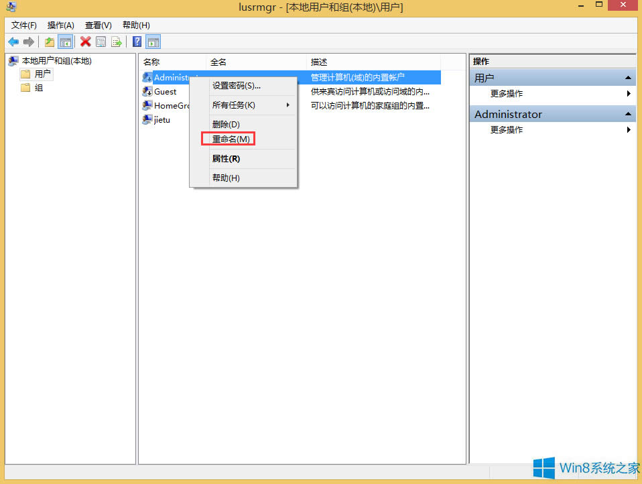
Task: Toggle the console tree visibility icon
Action: (65, 42)
